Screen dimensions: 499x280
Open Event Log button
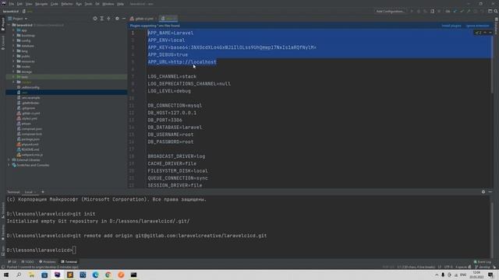483,262
